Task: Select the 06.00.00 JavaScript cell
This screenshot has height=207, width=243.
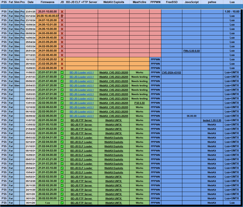Action: (192, 116)
